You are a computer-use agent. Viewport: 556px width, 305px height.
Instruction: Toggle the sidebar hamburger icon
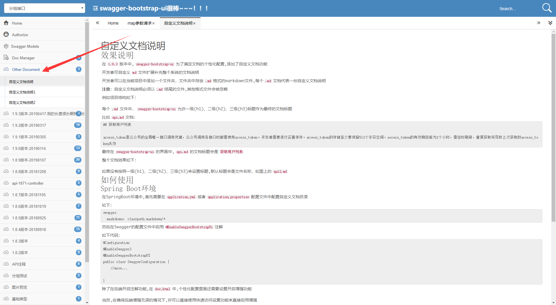coord(95,8)
